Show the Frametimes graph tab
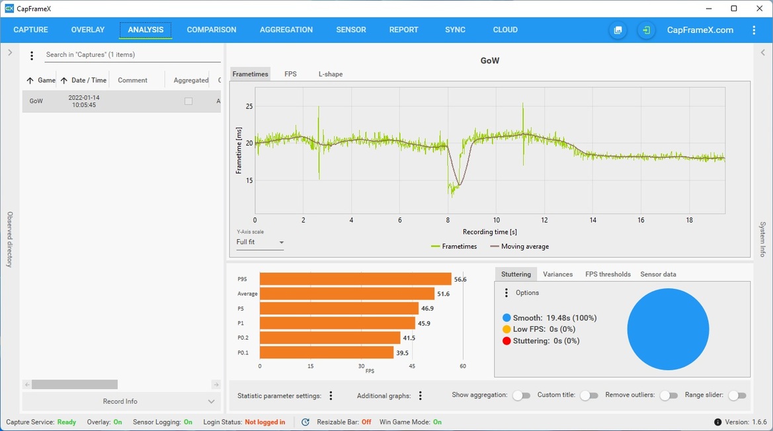This screenshot has height=431, width=773. [251, 74]
